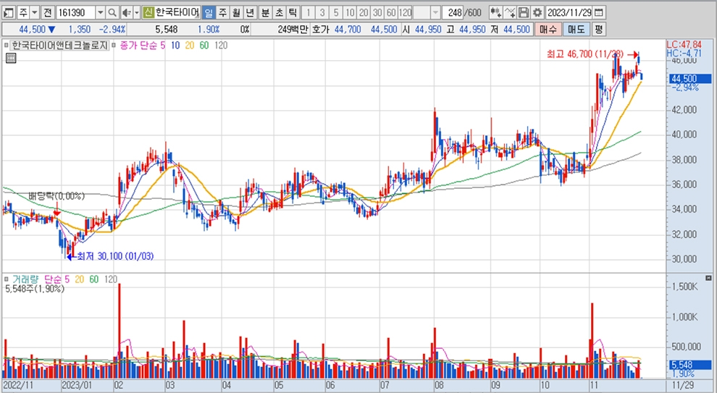Expand the stock code history dropdown

101,12
